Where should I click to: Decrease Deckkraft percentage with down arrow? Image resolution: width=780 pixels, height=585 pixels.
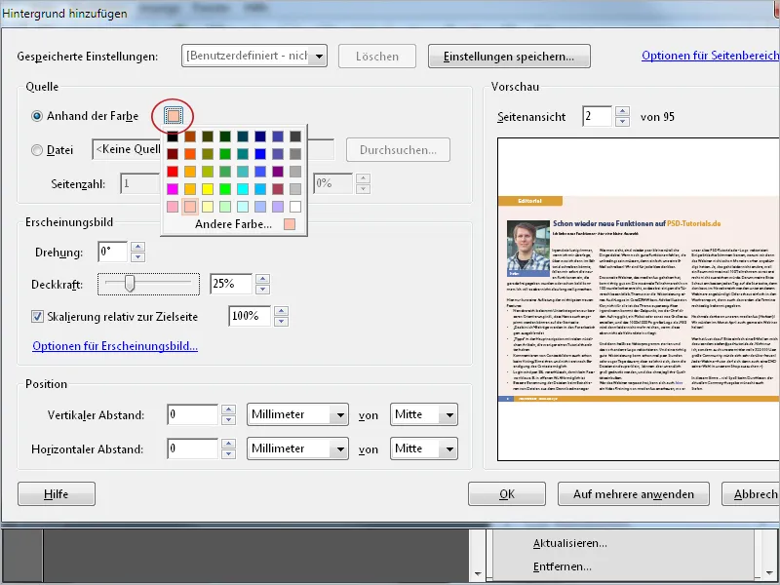pyautogui.click(x=262, y=289)
